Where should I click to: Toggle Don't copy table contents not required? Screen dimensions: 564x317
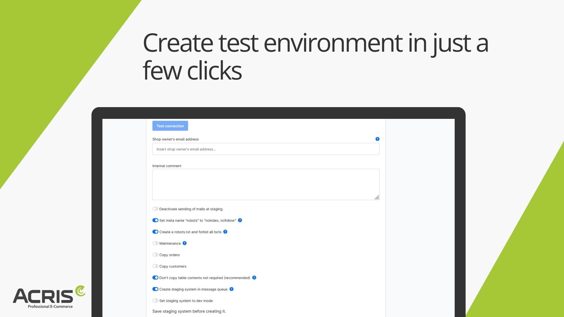click(155, 278)
